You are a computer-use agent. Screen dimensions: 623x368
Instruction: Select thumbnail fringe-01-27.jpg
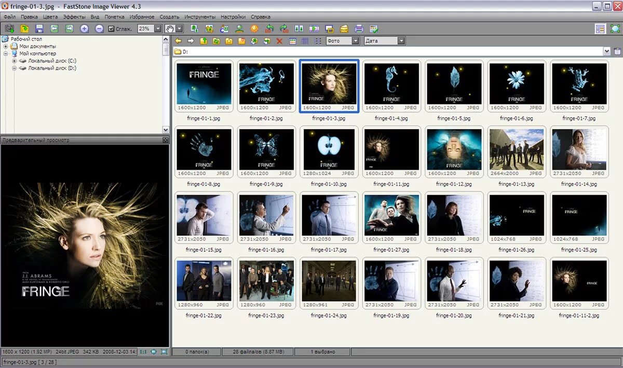[391, 218]
